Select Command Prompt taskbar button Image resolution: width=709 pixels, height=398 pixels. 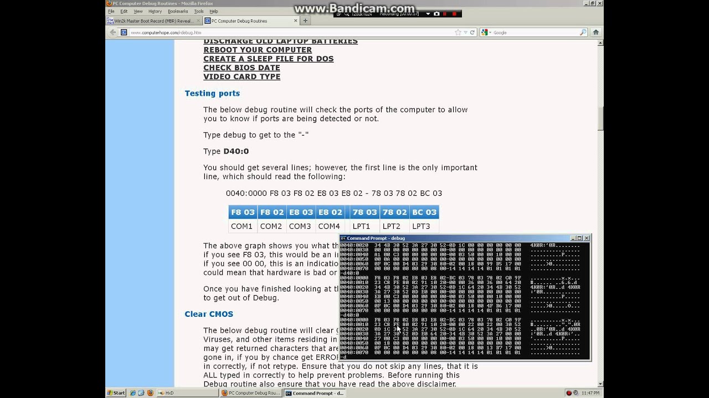point(315,393)
